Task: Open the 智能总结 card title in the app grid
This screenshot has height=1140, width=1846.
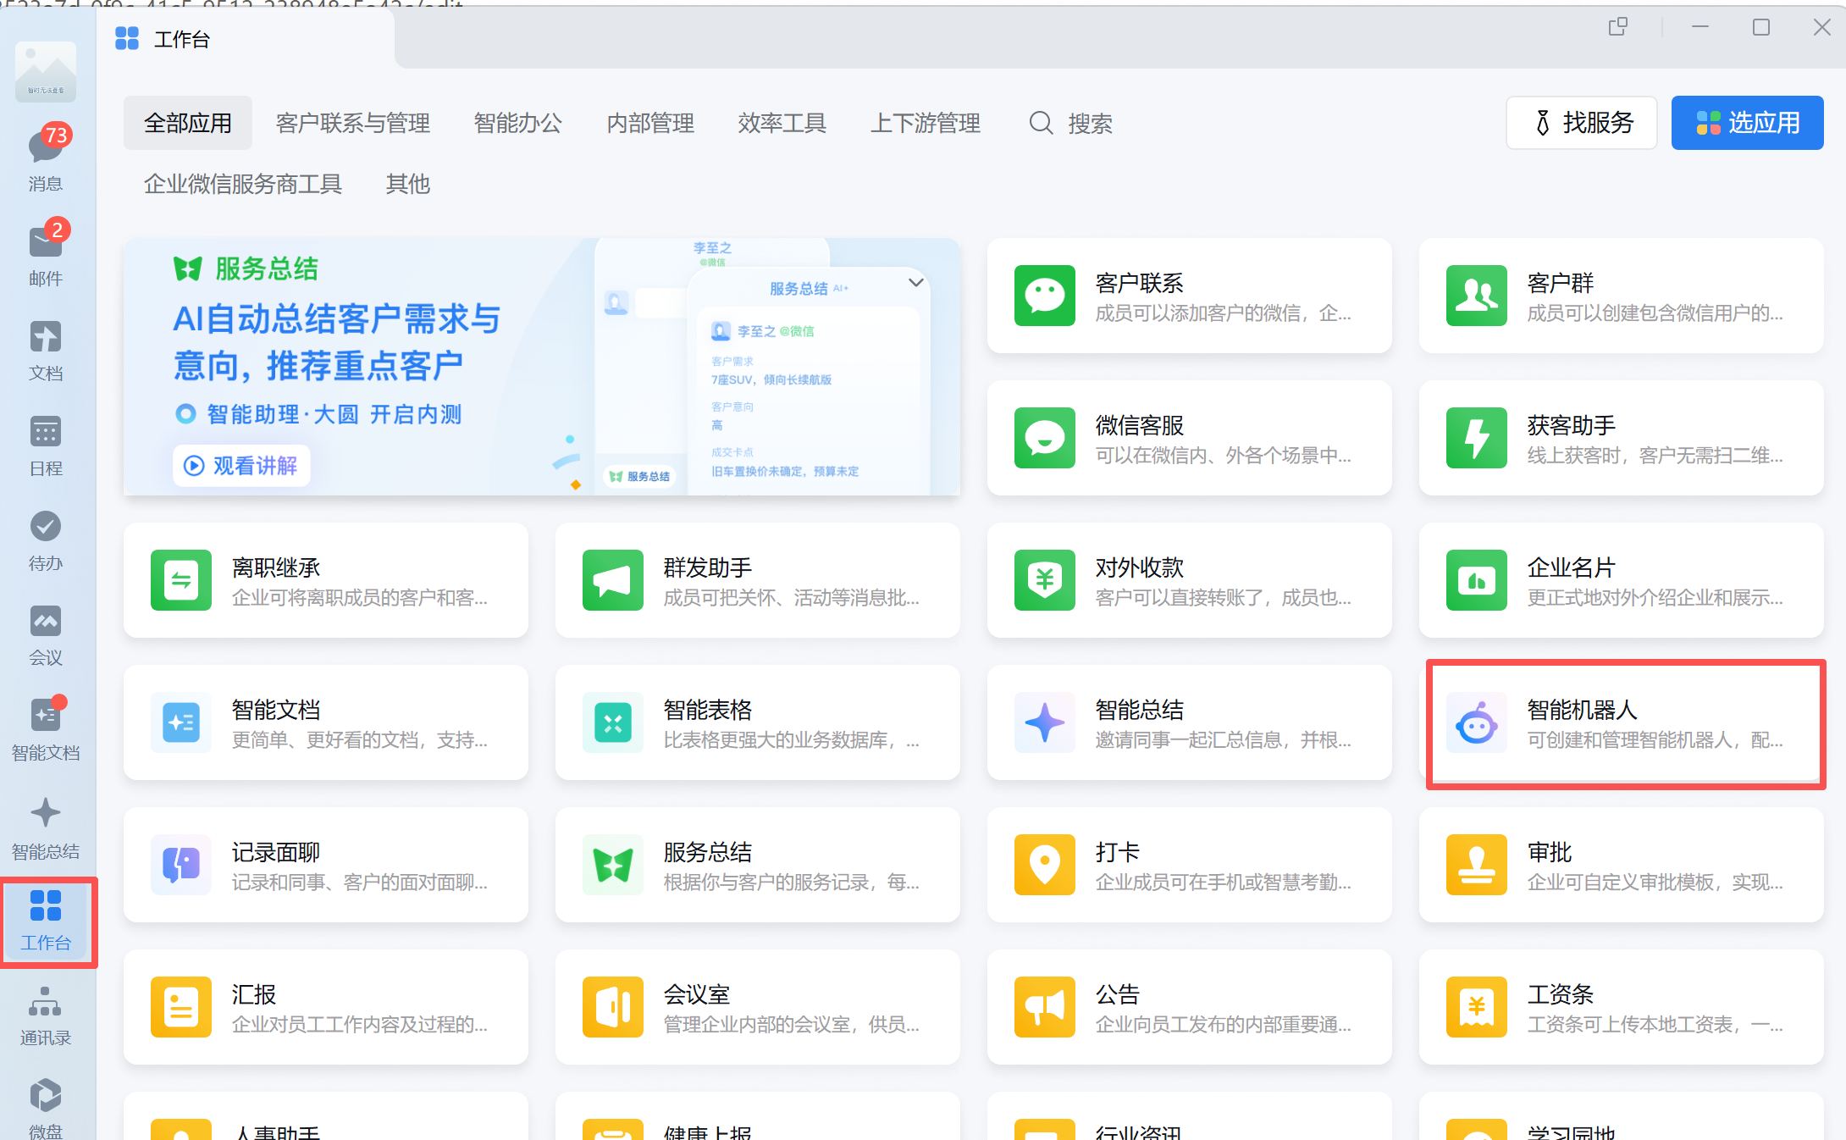Action: (x=1140, y=710)
